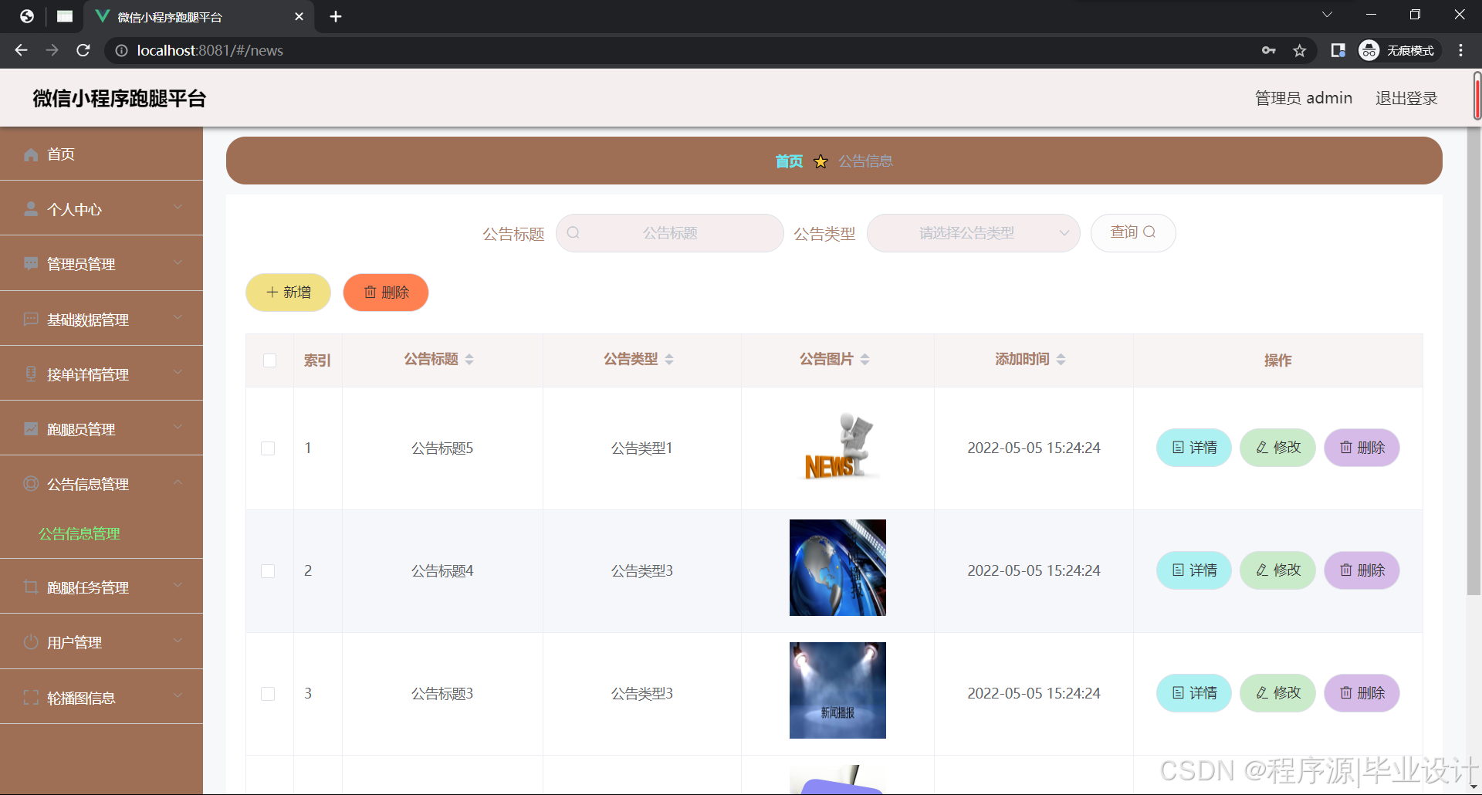Screen dimensions: 1482x795
Task: Open a new browser tab
Action: (x=336, y=16)
